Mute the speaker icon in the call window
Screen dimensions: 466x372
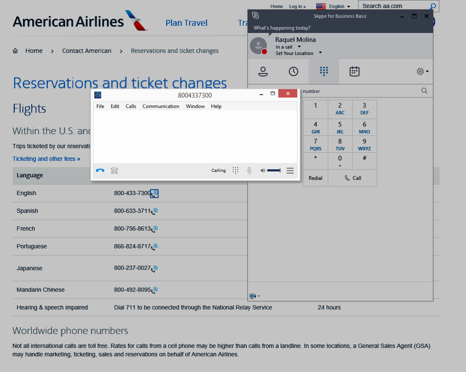pos(263,170)
